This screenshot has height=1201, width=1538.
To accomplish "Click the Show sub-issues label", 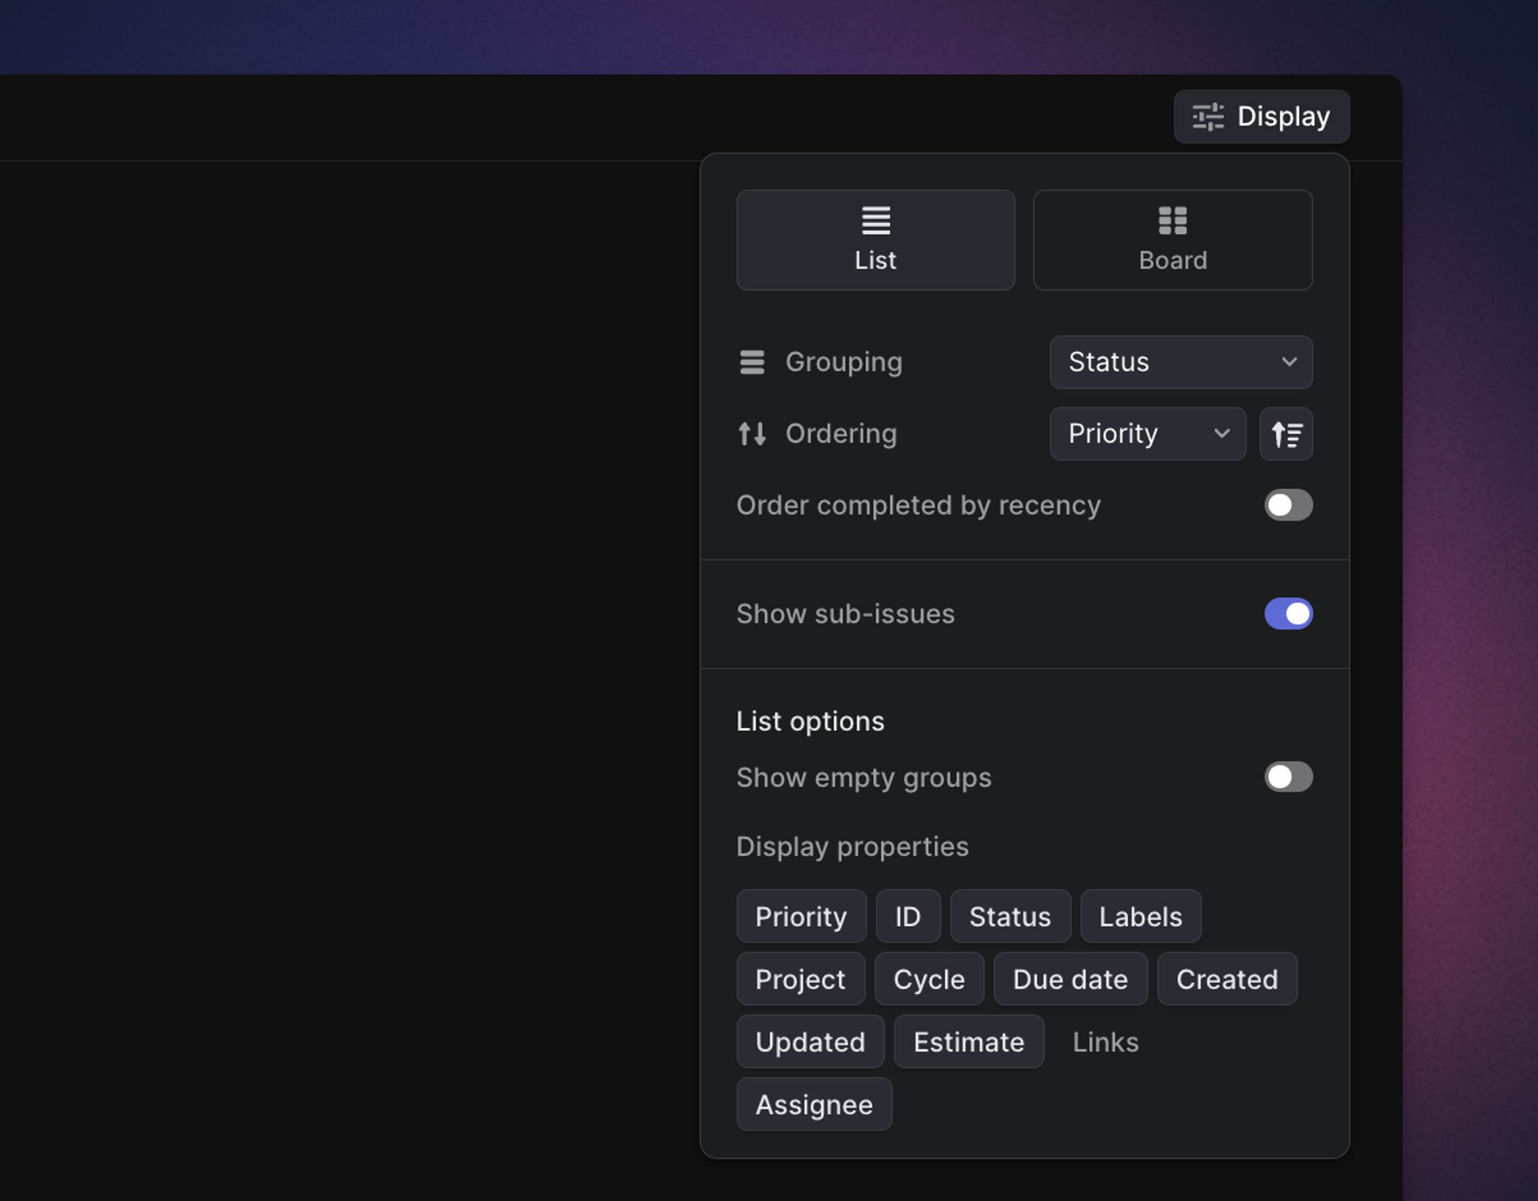I will point(845,613).
